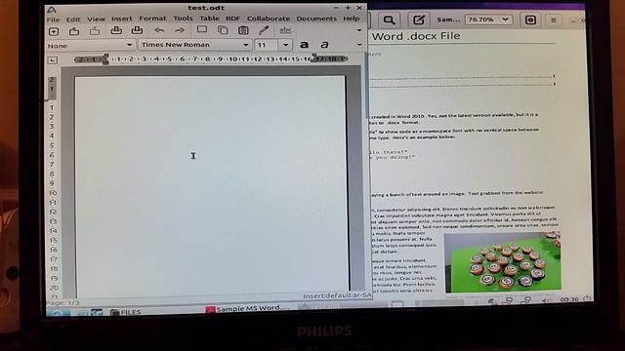Open the 76.70% zoom dropdown in the viewer
Screen dimensions: 625x351
pyautogui.click(x=488, y=19)
